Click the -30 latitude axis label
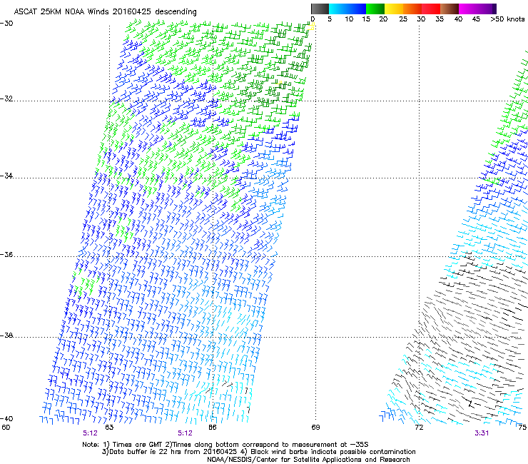The height and width of the screenshot is (464, 528). tap(6, 24)
